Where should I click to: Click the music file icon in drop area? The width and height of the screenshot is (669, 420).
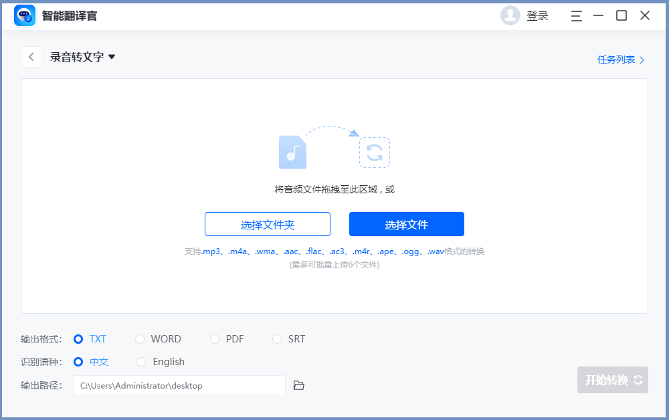click(292, 152)
